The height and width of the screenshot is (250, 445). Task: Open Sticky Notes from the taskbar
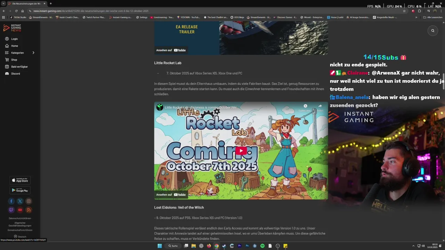[285, 246]
